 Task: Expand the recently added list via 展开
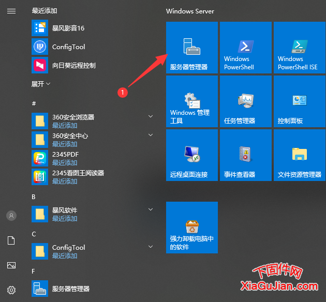tap(41, 84)
